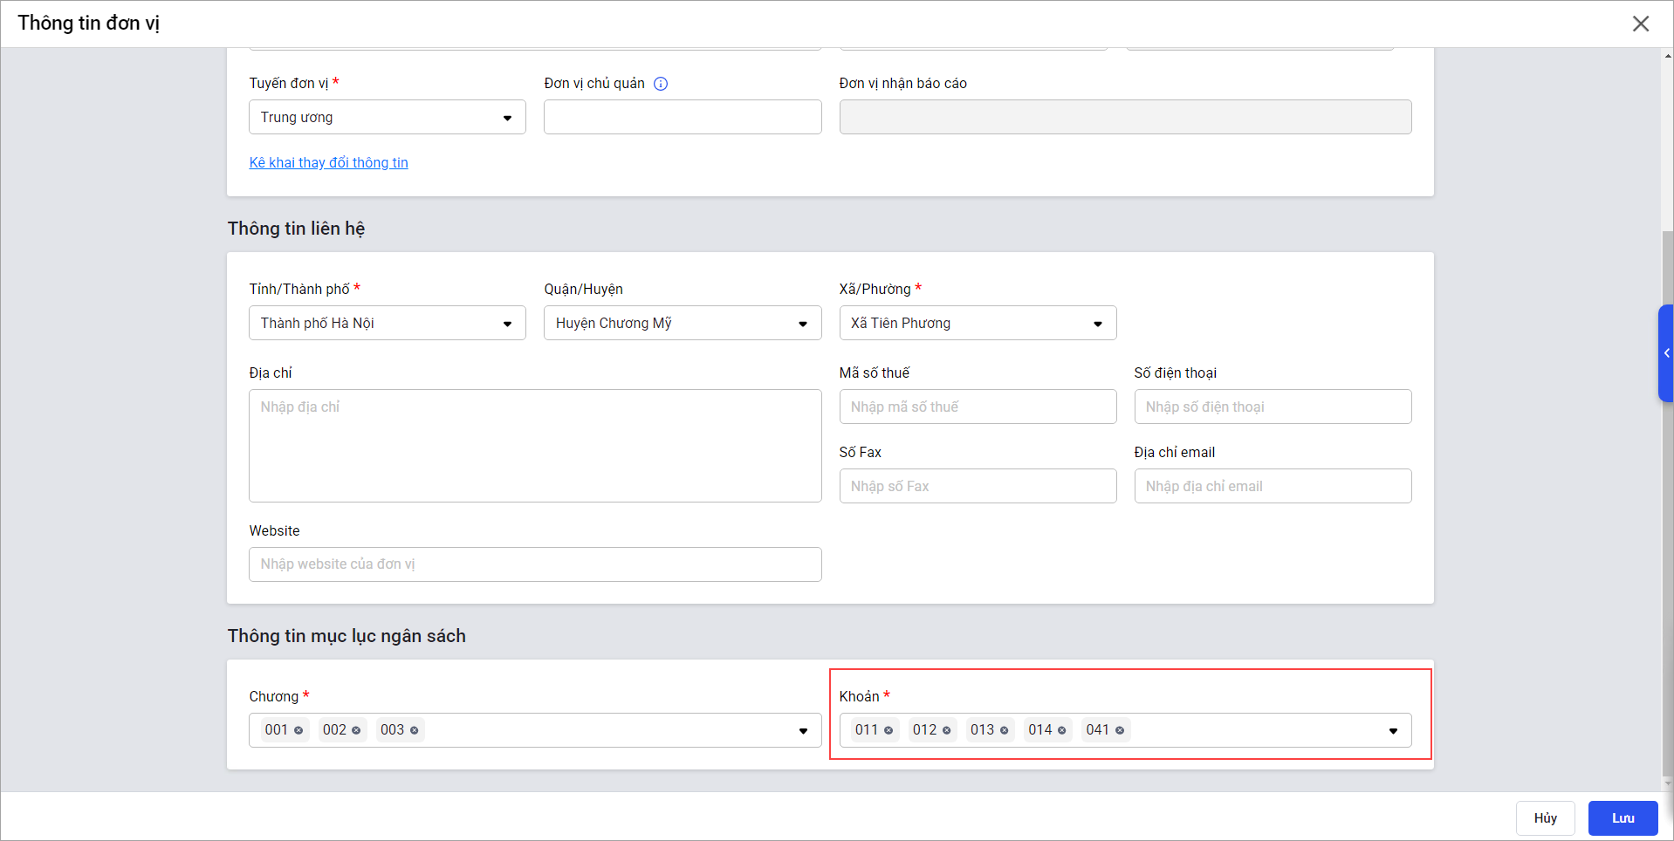Remove the 011 tag from Khoản
Screen dimensions: 1674x841
[888, 730]
